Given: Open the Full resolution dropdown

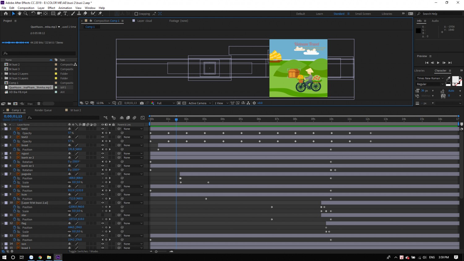Looking at the screenshot, I should (x=166, y=103).
